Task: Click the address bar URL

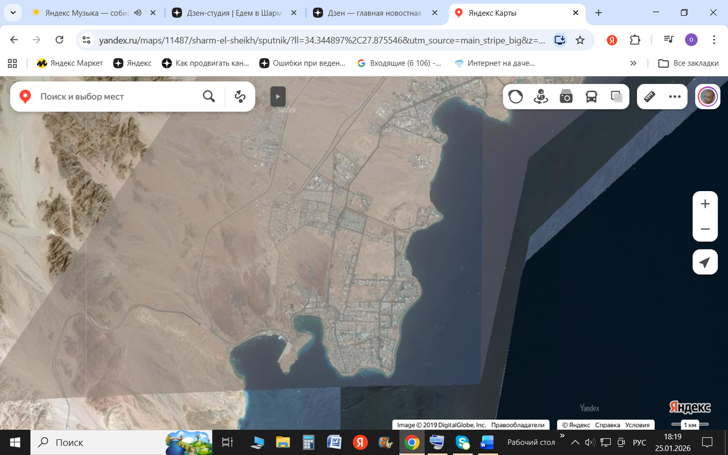Action: (322, 40)
